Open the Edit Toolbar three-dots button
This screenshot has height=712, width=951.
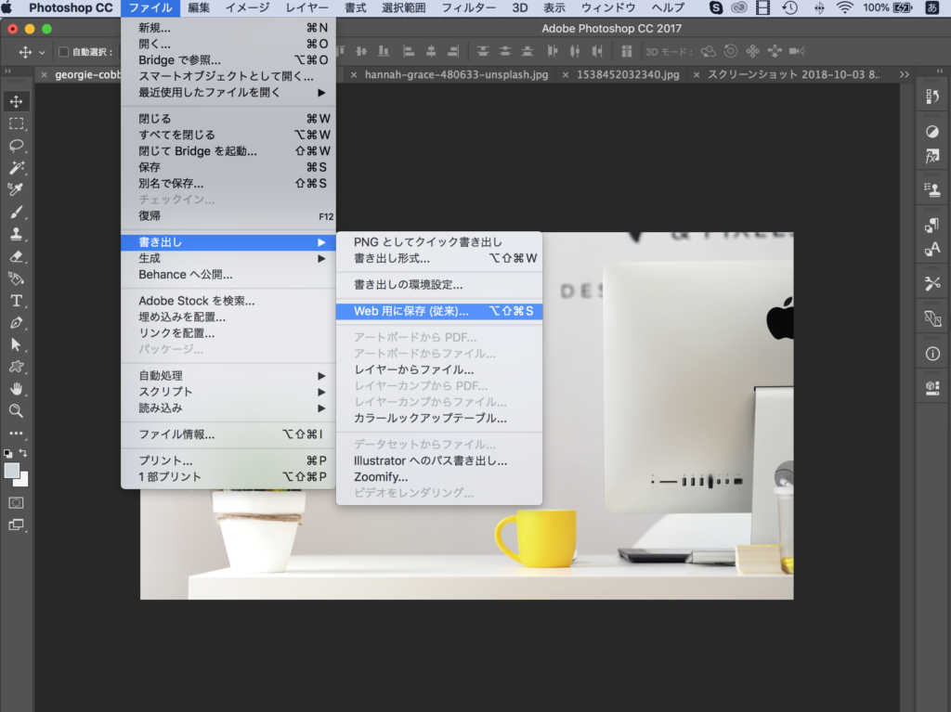pos(17,433)
